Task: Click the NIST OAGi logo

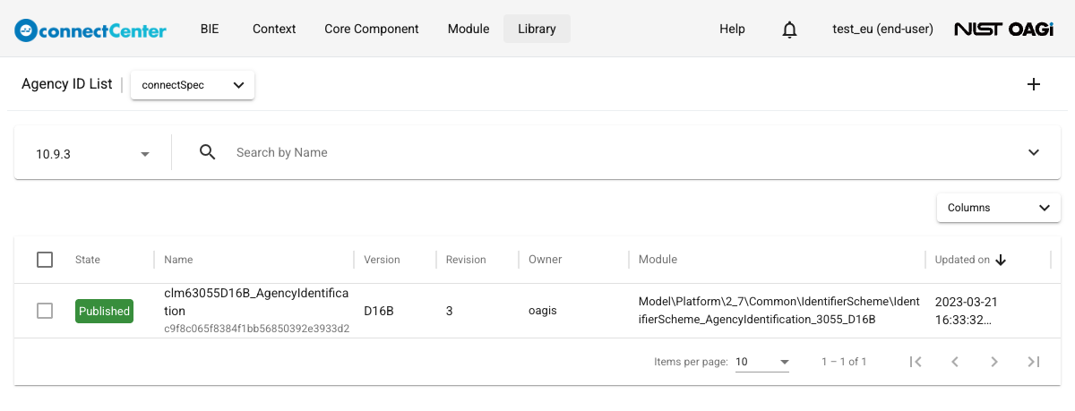Action: [1003, 30]
